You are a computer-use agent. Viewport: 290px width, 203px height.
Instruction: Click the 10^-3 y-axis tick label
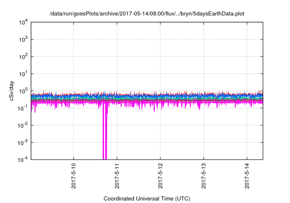pos(23,143)
